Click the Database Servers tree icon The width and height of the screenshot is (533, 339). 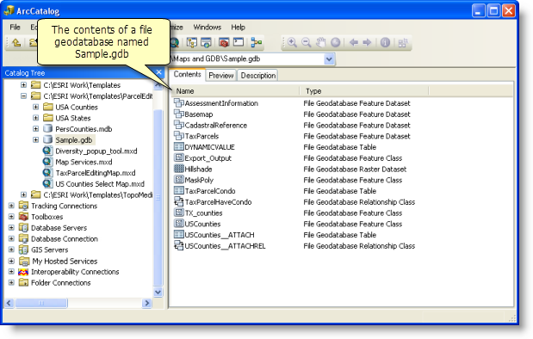[x=23, y=228]
